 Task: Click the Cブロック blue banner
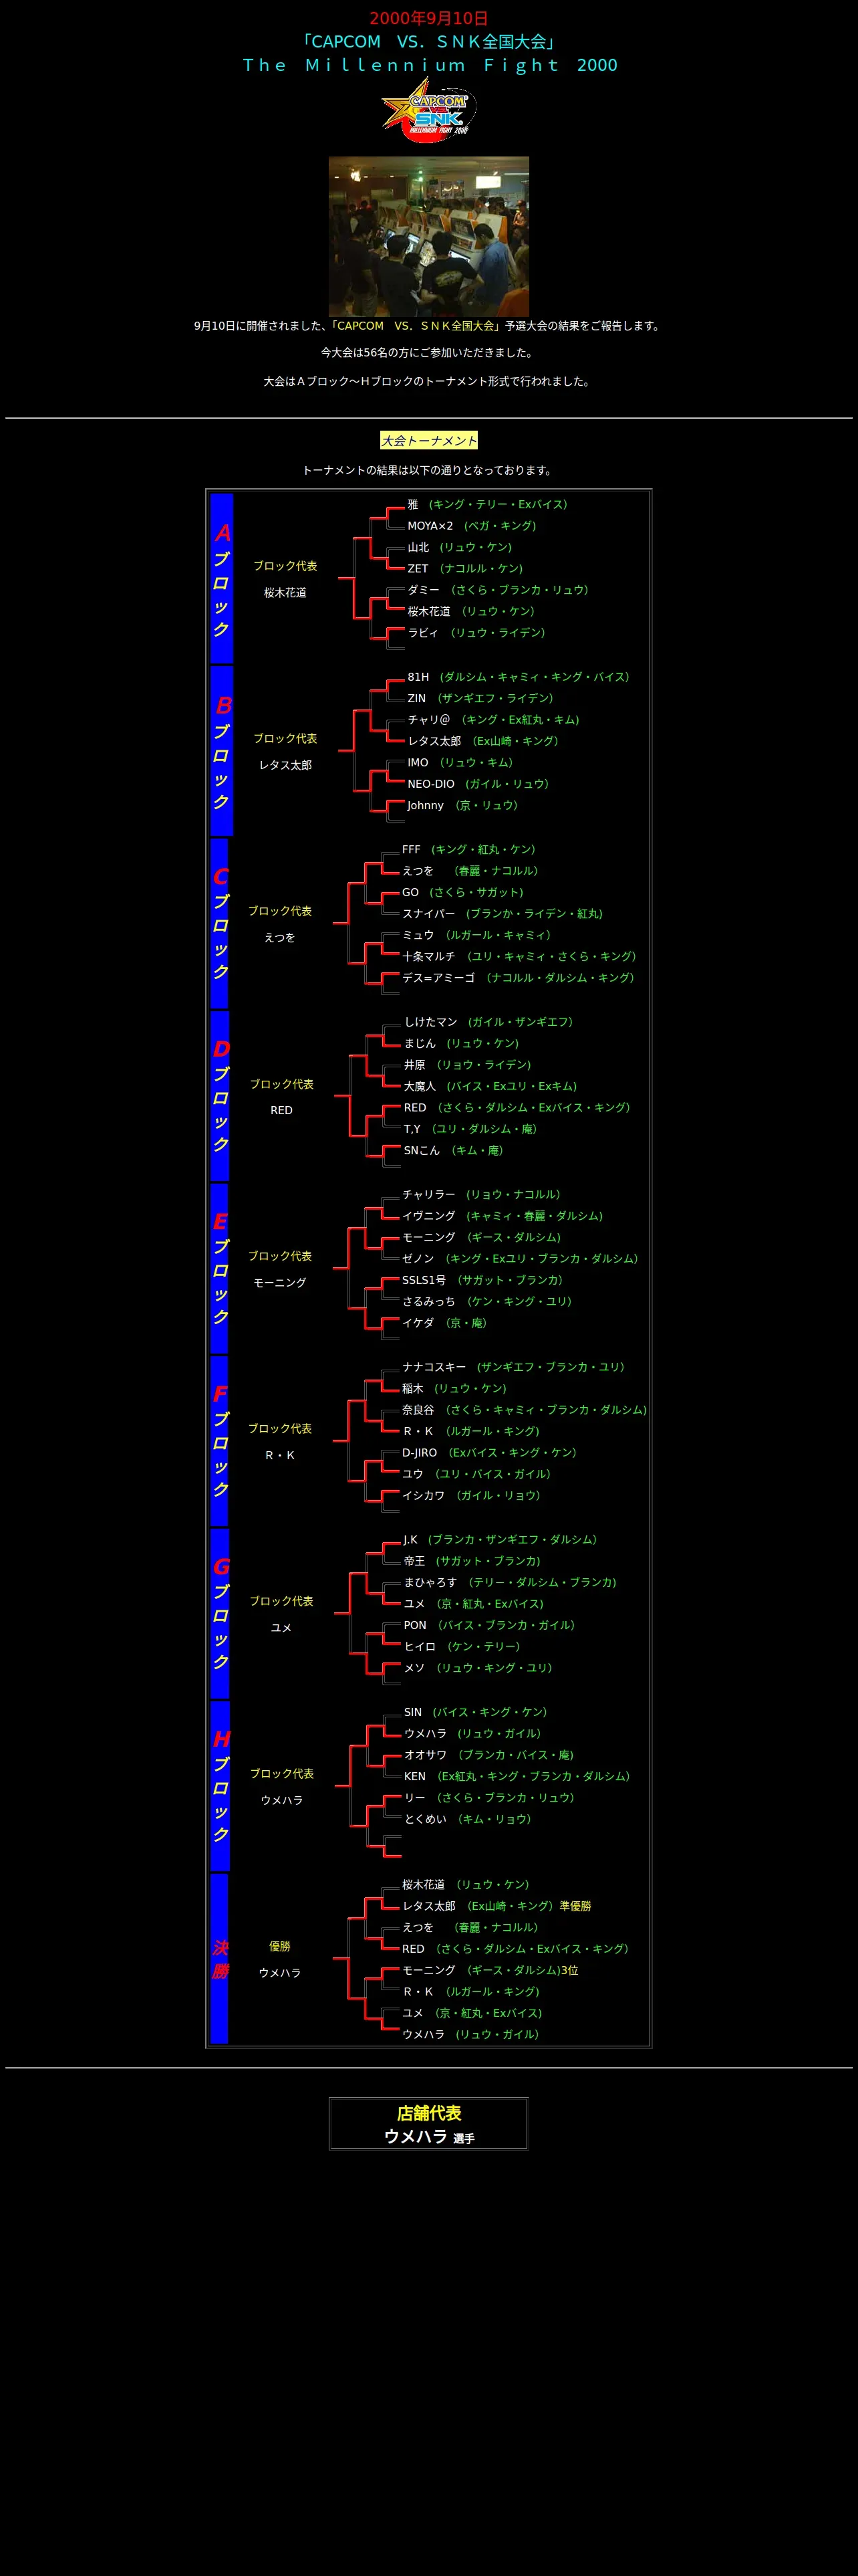(220, 924)
